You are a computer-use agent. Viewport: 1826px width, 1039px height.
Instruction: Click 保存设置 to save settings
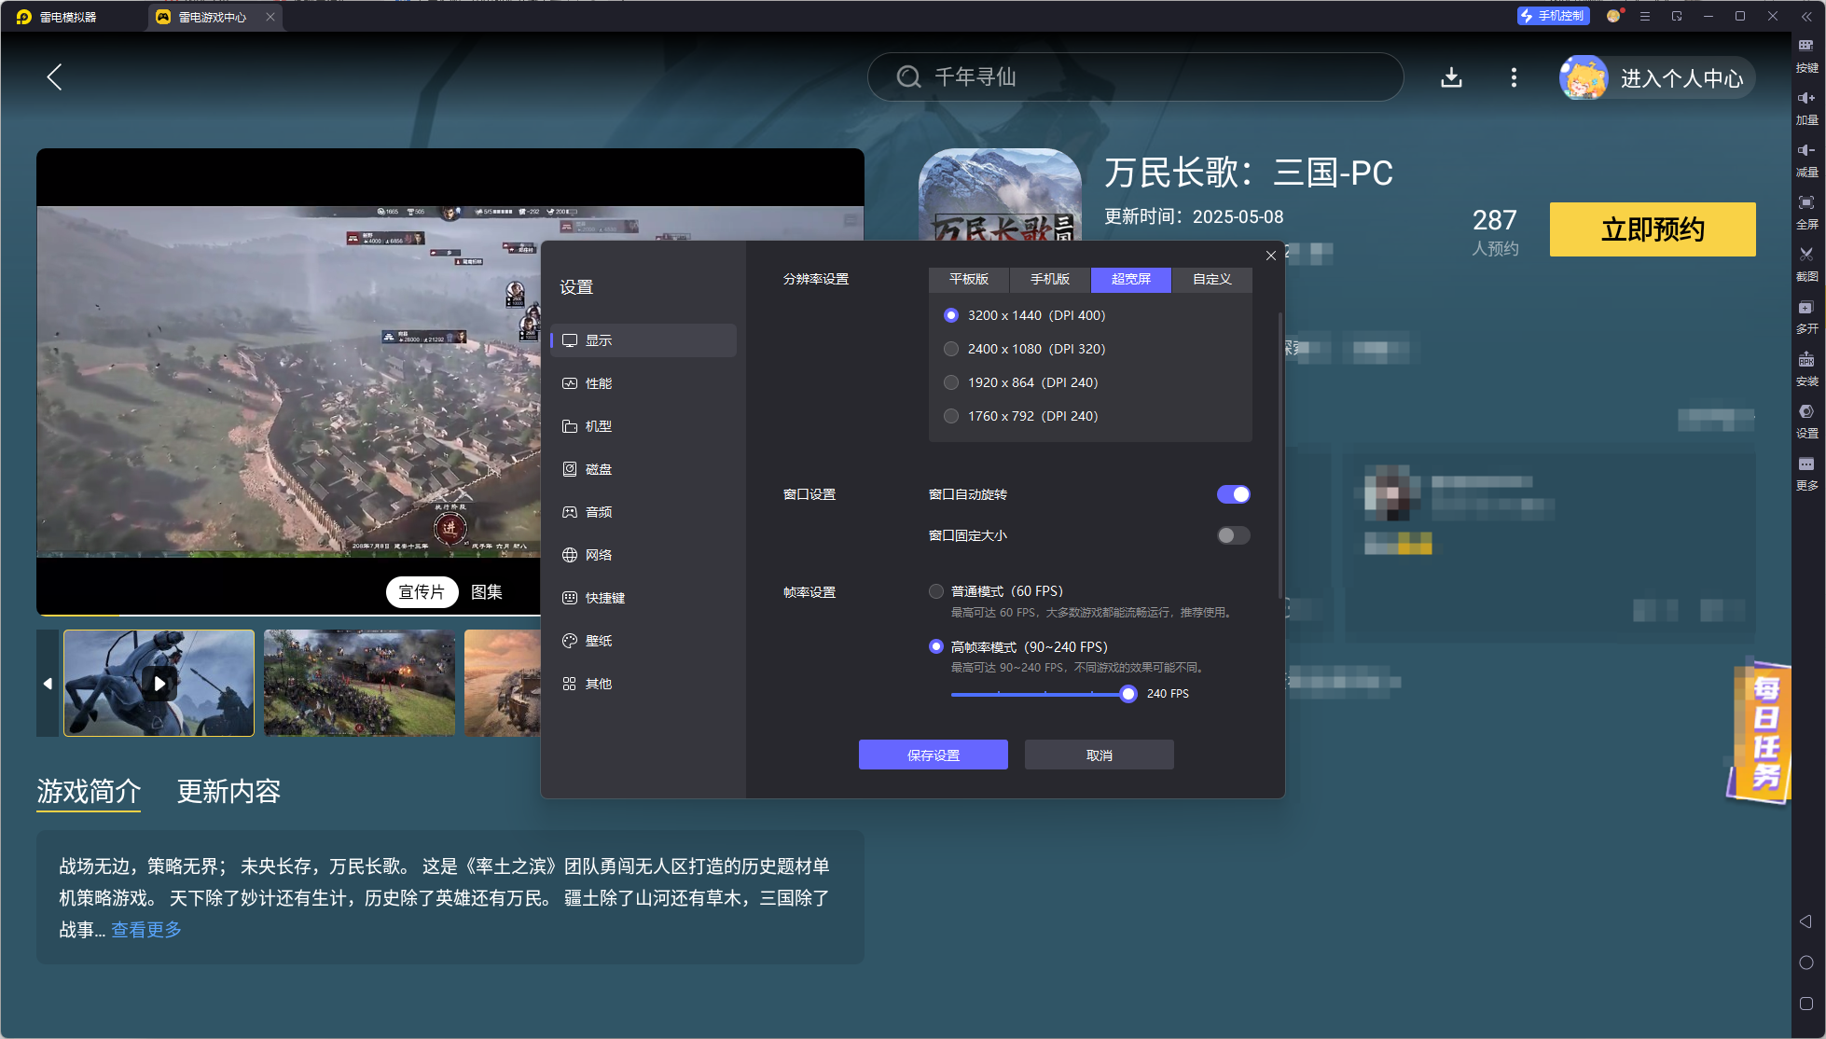coord(933,755)
